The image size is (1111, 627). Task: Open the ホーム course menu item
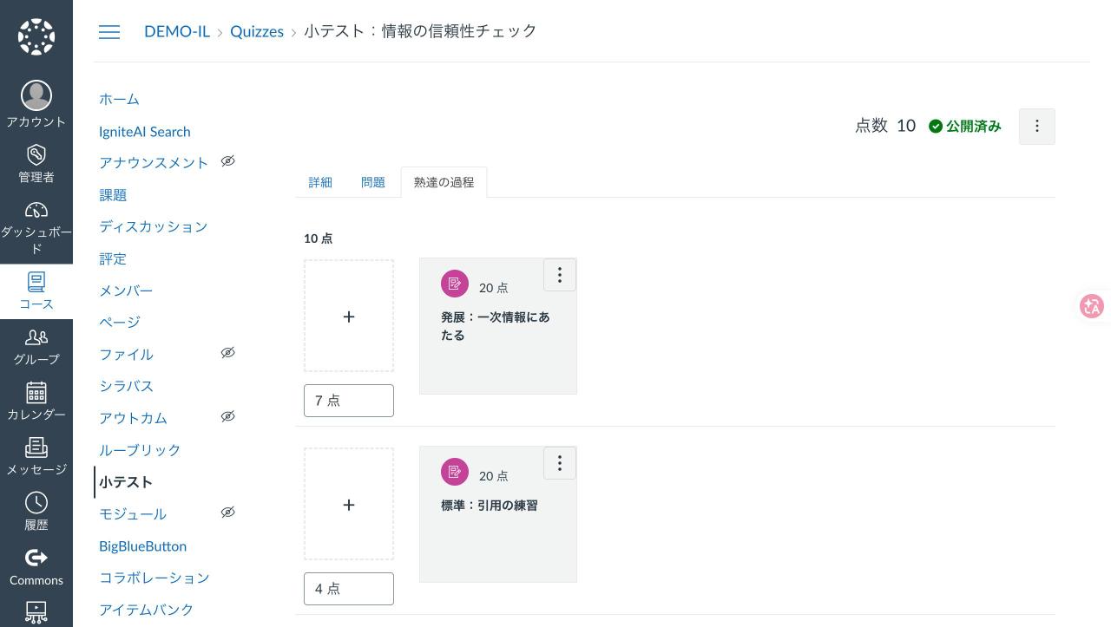119,100
